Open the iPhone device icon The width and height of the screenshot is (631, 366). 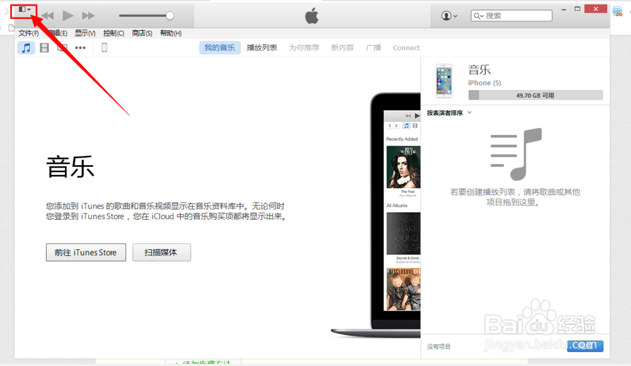tap(104, 48)
